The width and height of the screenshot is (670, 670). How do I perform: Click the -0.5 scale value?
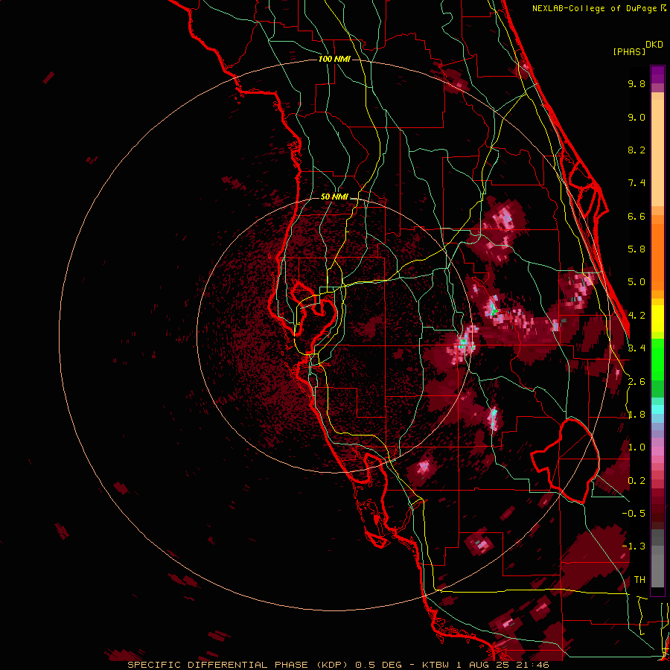coord(634,514)
